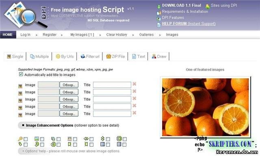Open the Filter url tab

click(90, 56)
